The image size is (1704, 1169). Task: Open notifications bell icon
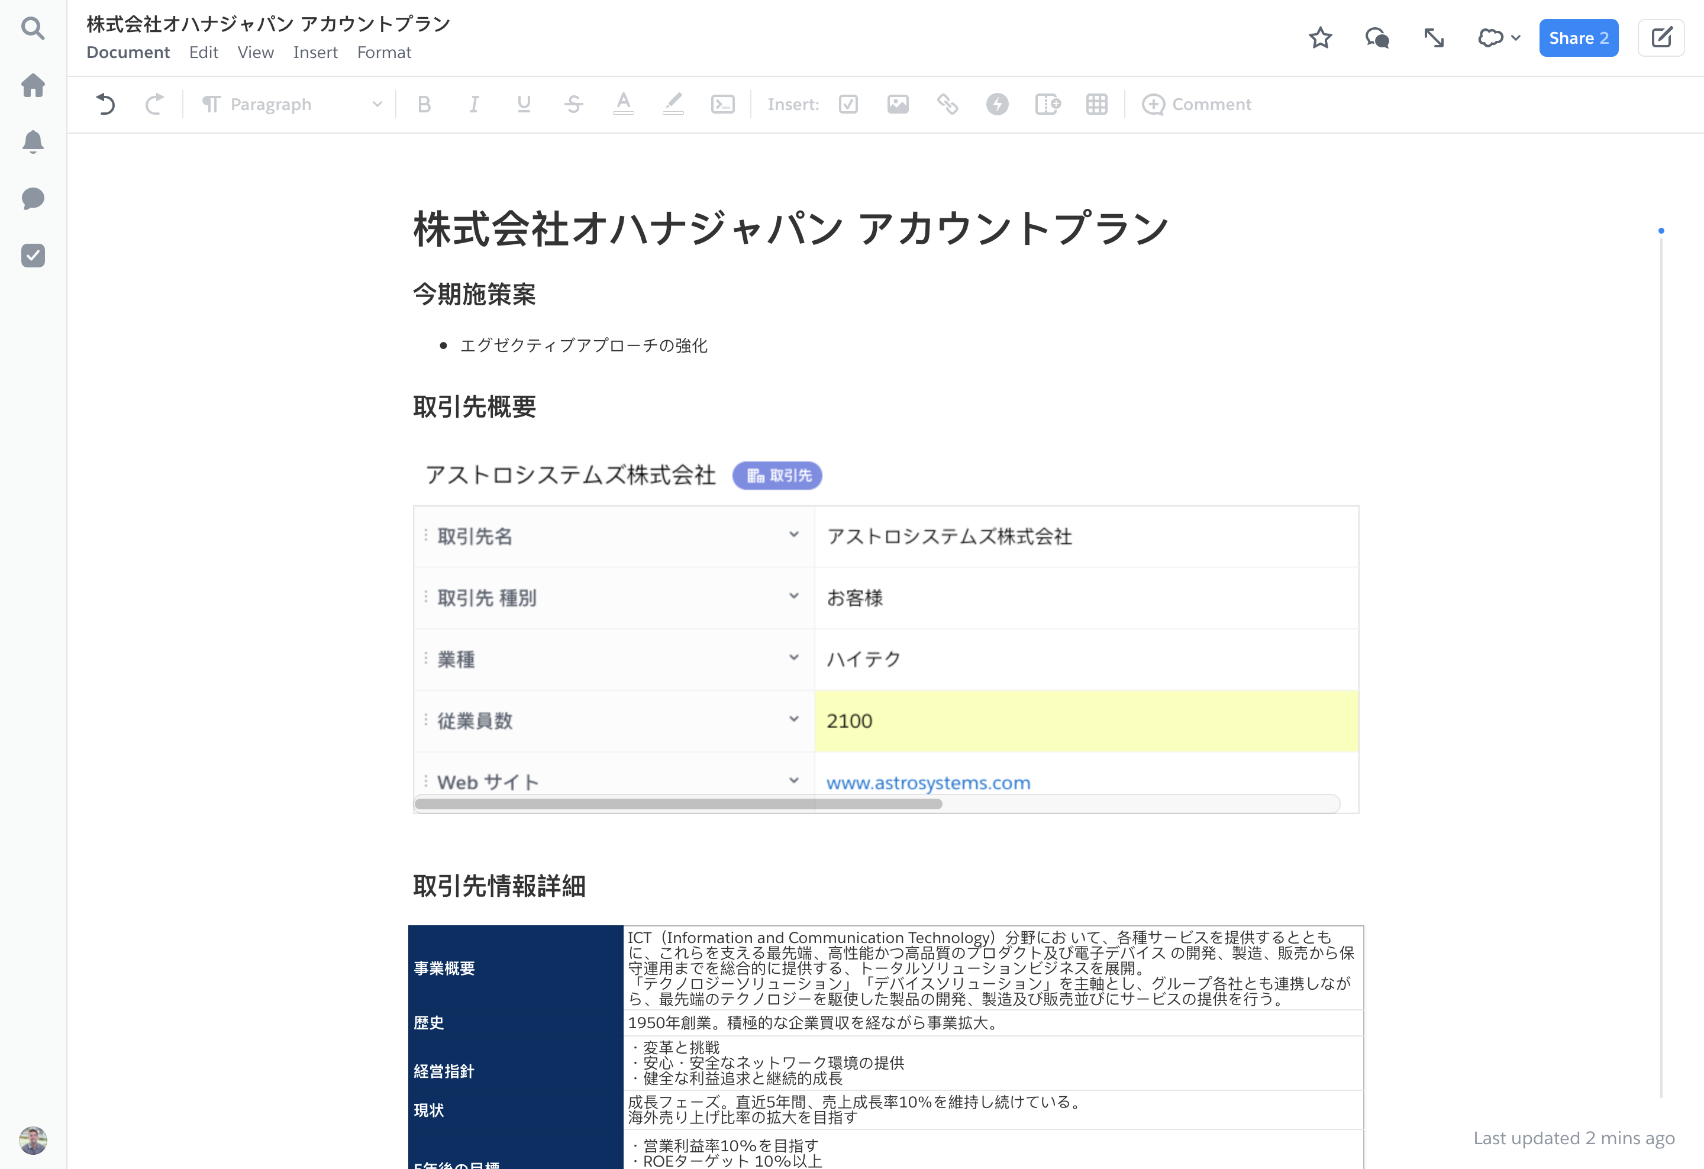point(33,141)
